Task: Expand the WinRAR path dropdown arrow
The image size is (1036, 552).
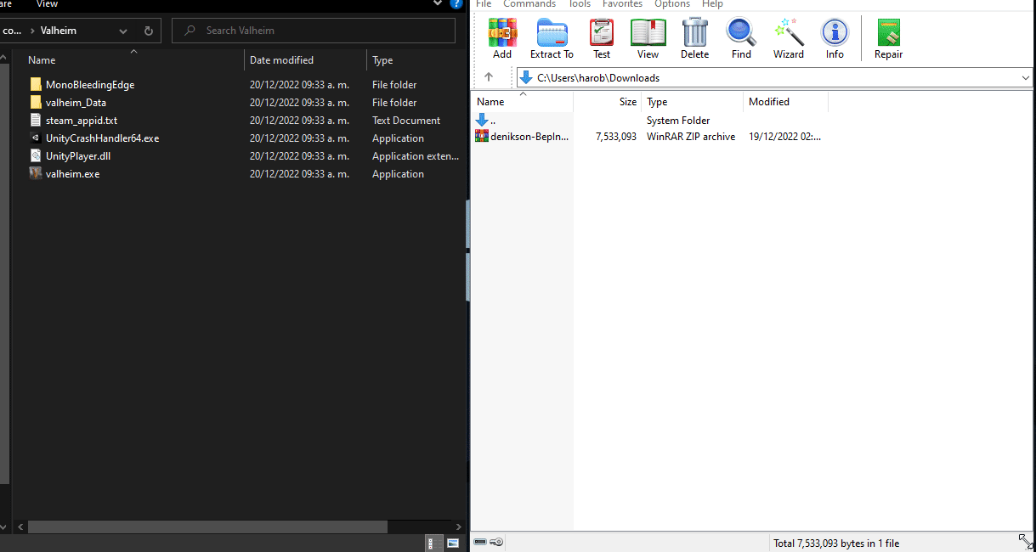Action: point(1026,77)
